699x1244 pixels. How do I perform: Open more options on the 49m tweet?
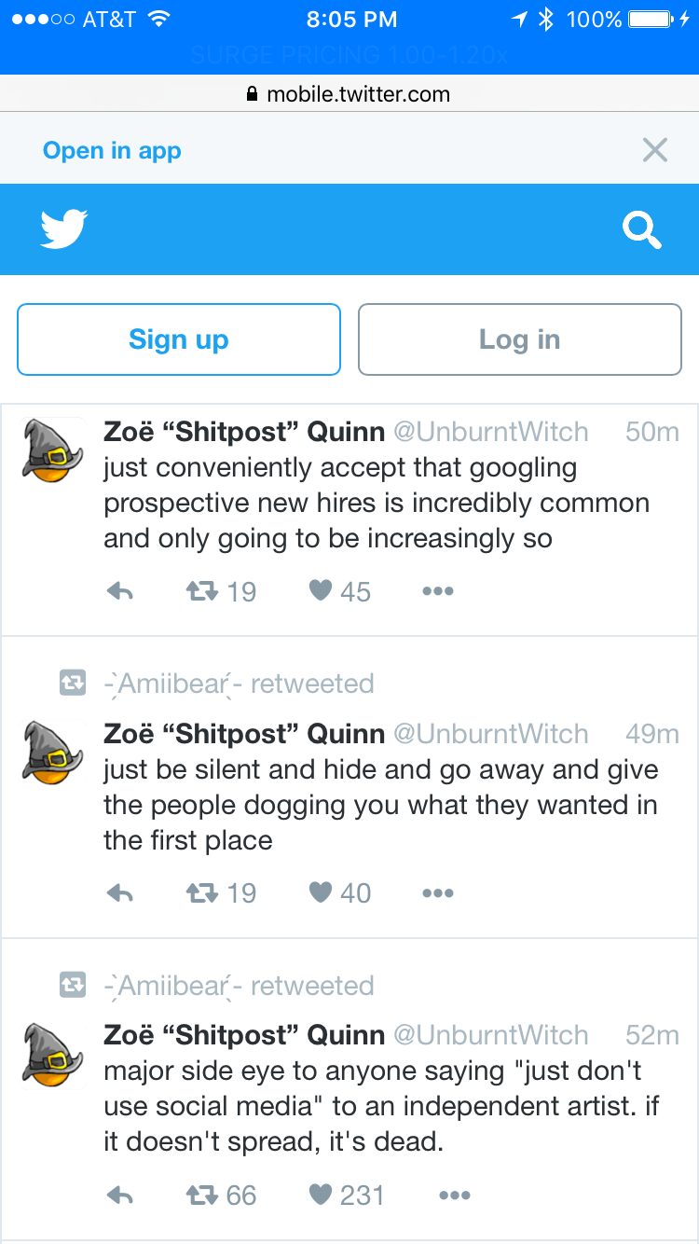click(x=437, y=893)
